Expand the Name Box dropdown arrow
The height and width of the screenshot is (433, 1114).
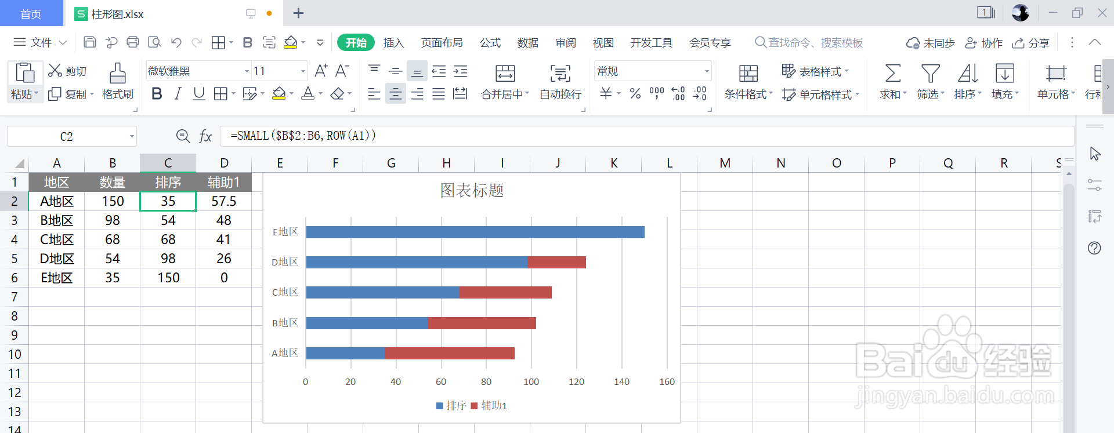[x=132, y=137]
